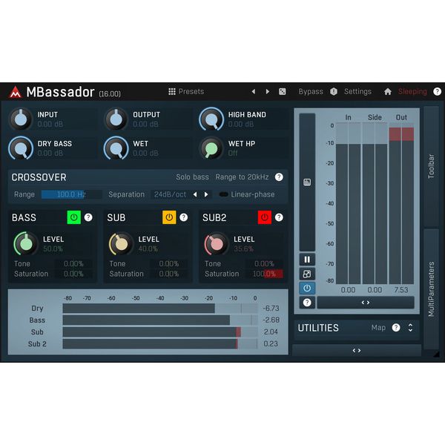Toggle the Sub2 generator power button
Screen dimensions: 445x445
point(265,217)
